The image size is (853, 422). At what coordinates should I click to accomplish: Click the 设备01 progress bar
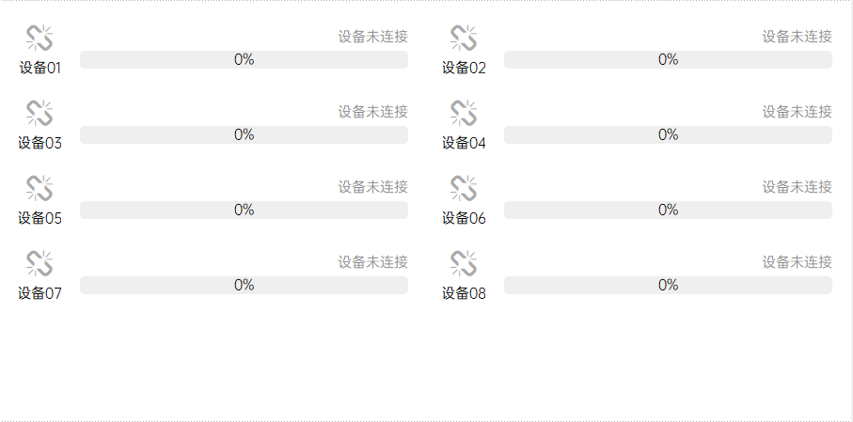click(x=244, y=60)
